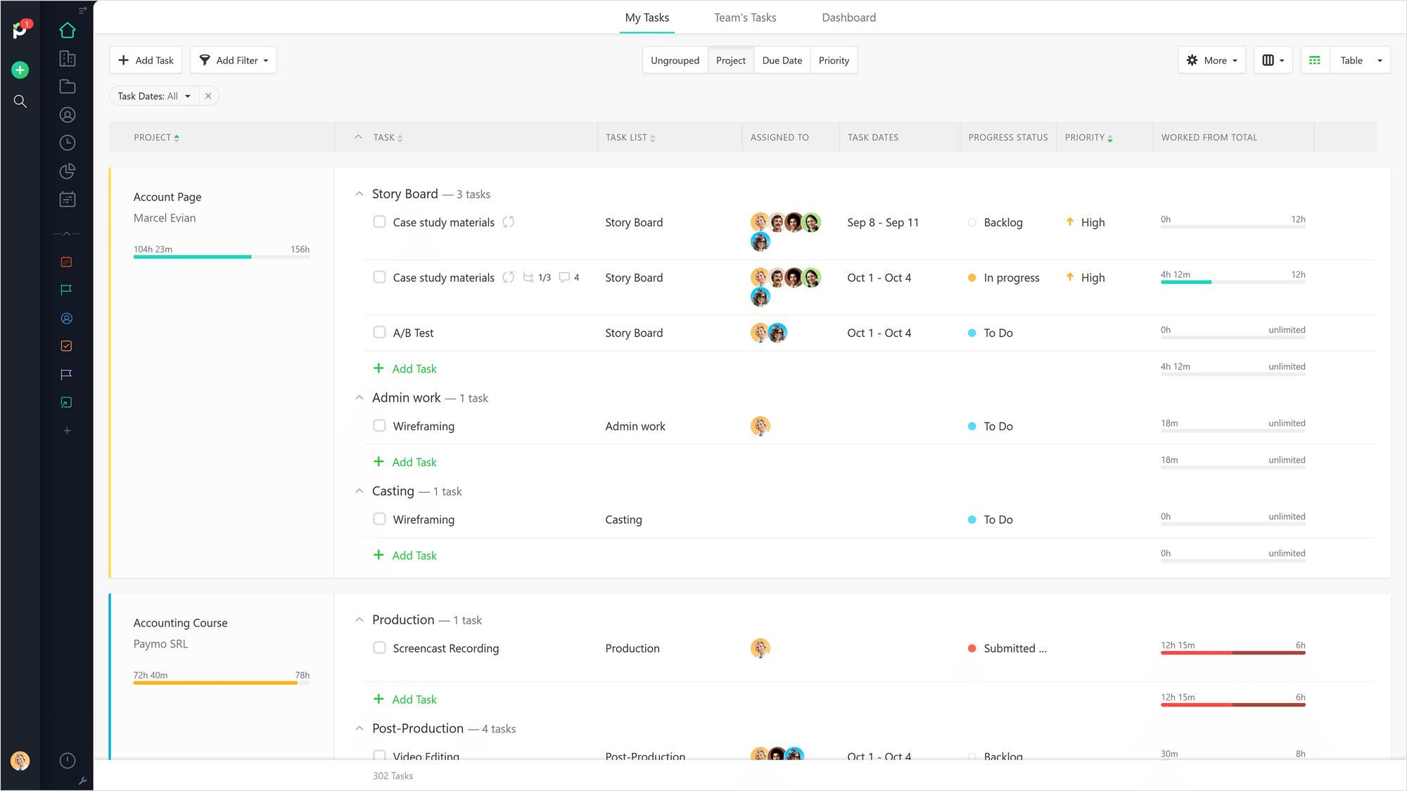The height and width of the screenshot is (791, 1407).
Task: Remove the Task Dates filter with X
Action: [208, 96]
